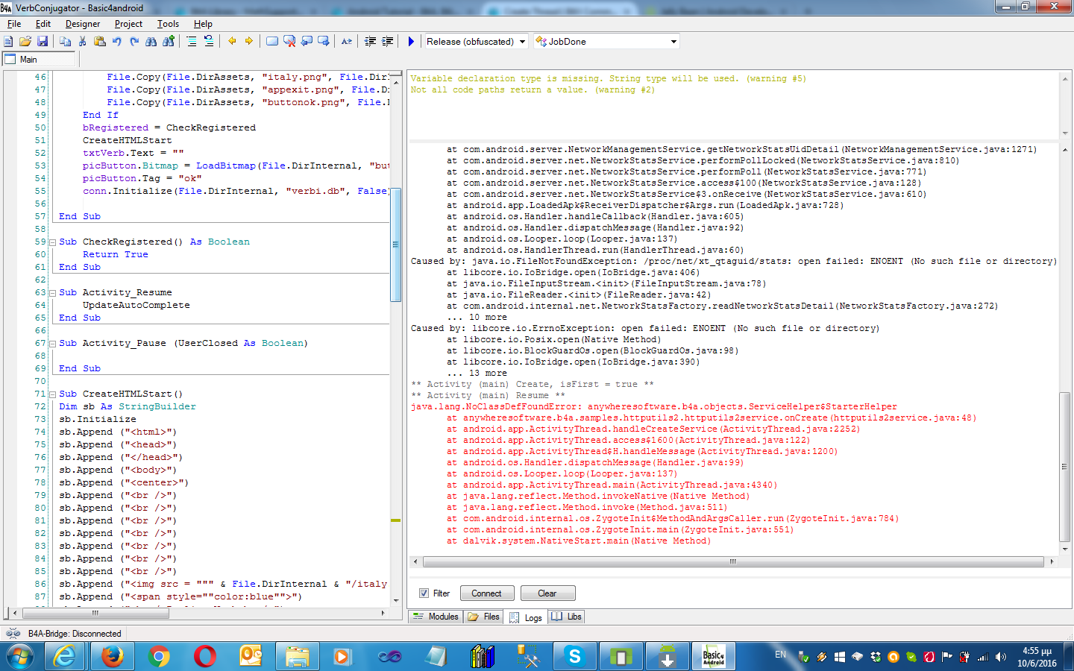Click the B4A-Bridge status bar icon
1074x671 pixels.
13,634
